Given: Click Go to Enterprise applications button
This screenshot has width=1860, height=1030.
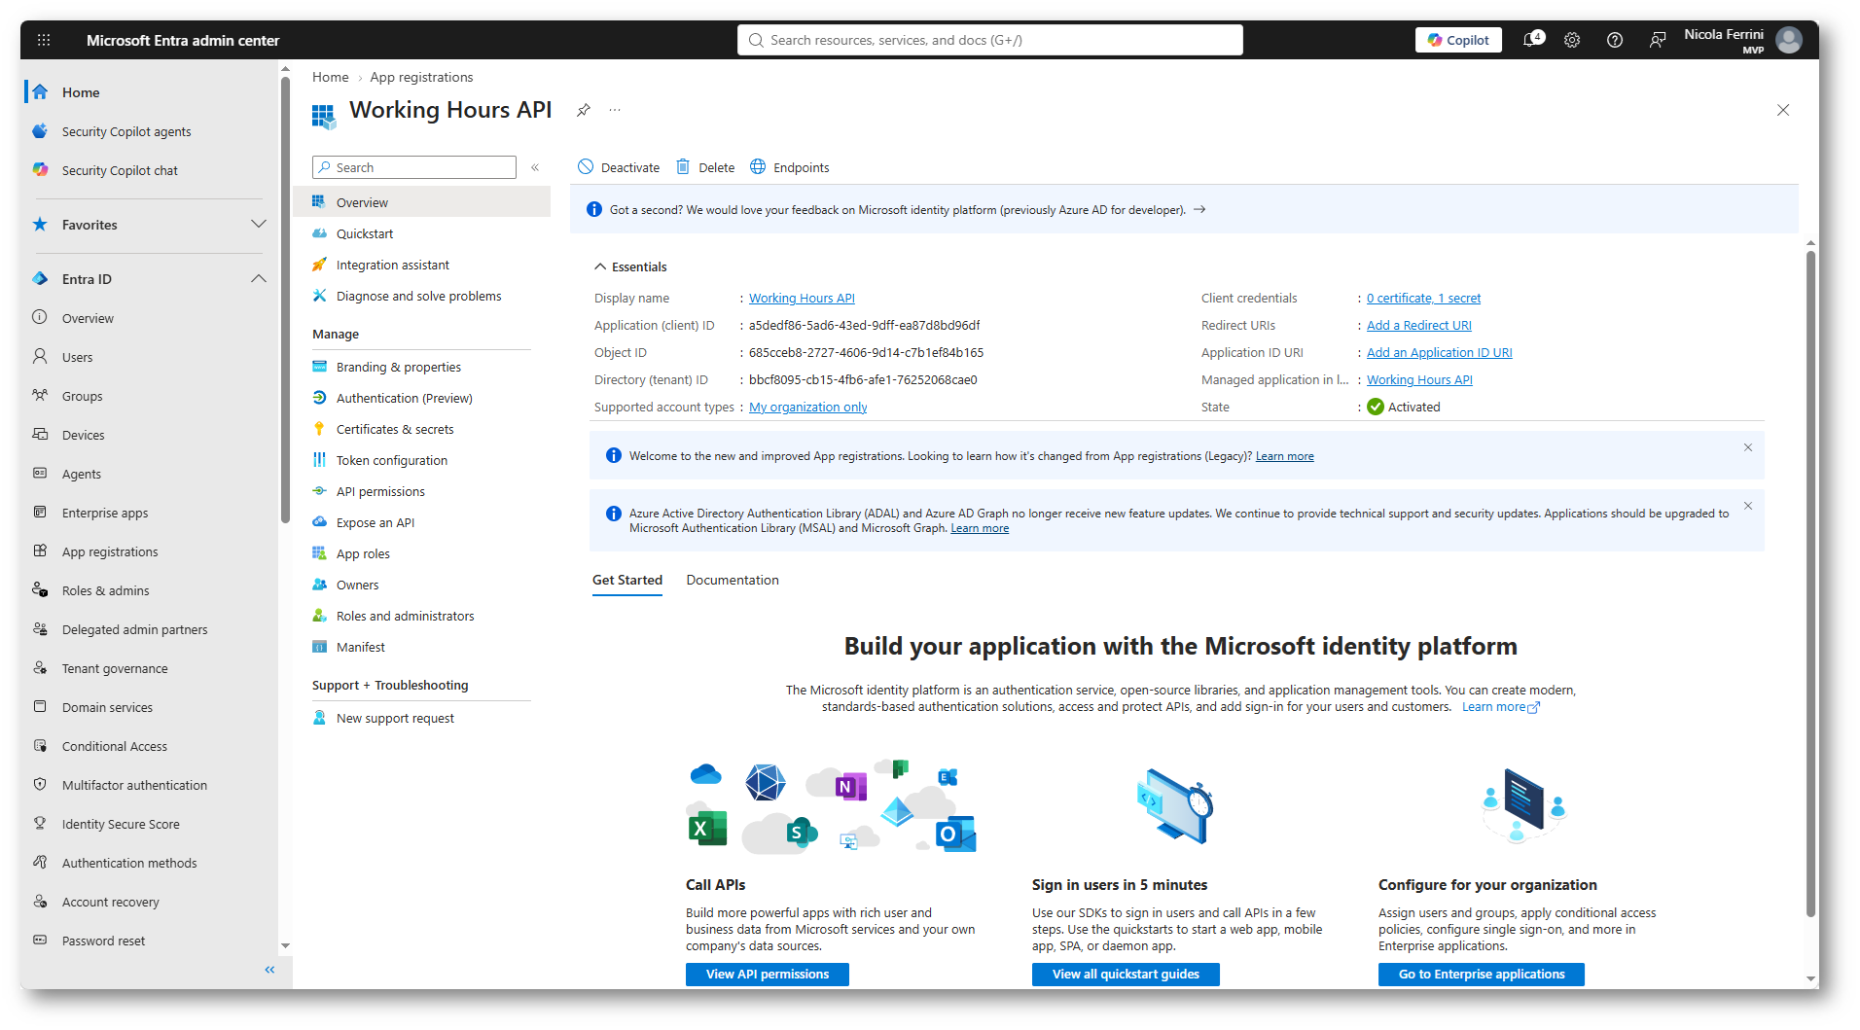Looking at the screenshot, I should [x=1482, y=974].
